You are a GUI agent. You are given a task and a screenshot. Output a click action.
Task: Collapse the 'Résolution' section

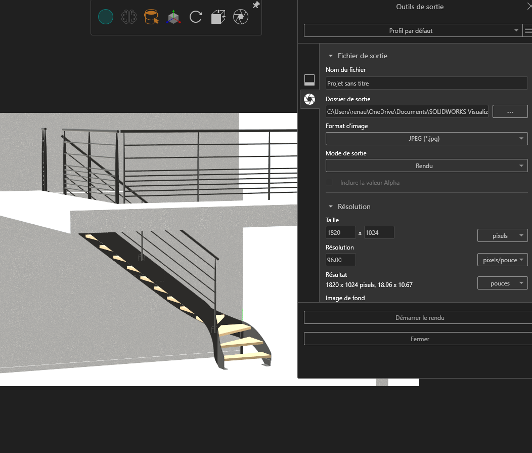click(331, 207)
